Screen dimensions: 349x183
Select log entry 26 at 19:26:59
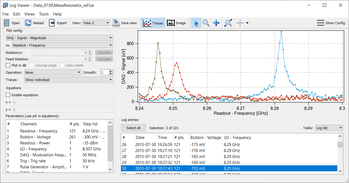tap(229, 145)
